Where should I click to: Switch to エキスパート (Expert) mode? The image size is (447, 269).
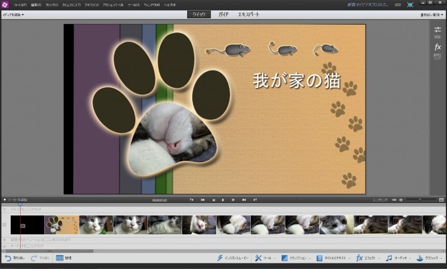(249, 15)
